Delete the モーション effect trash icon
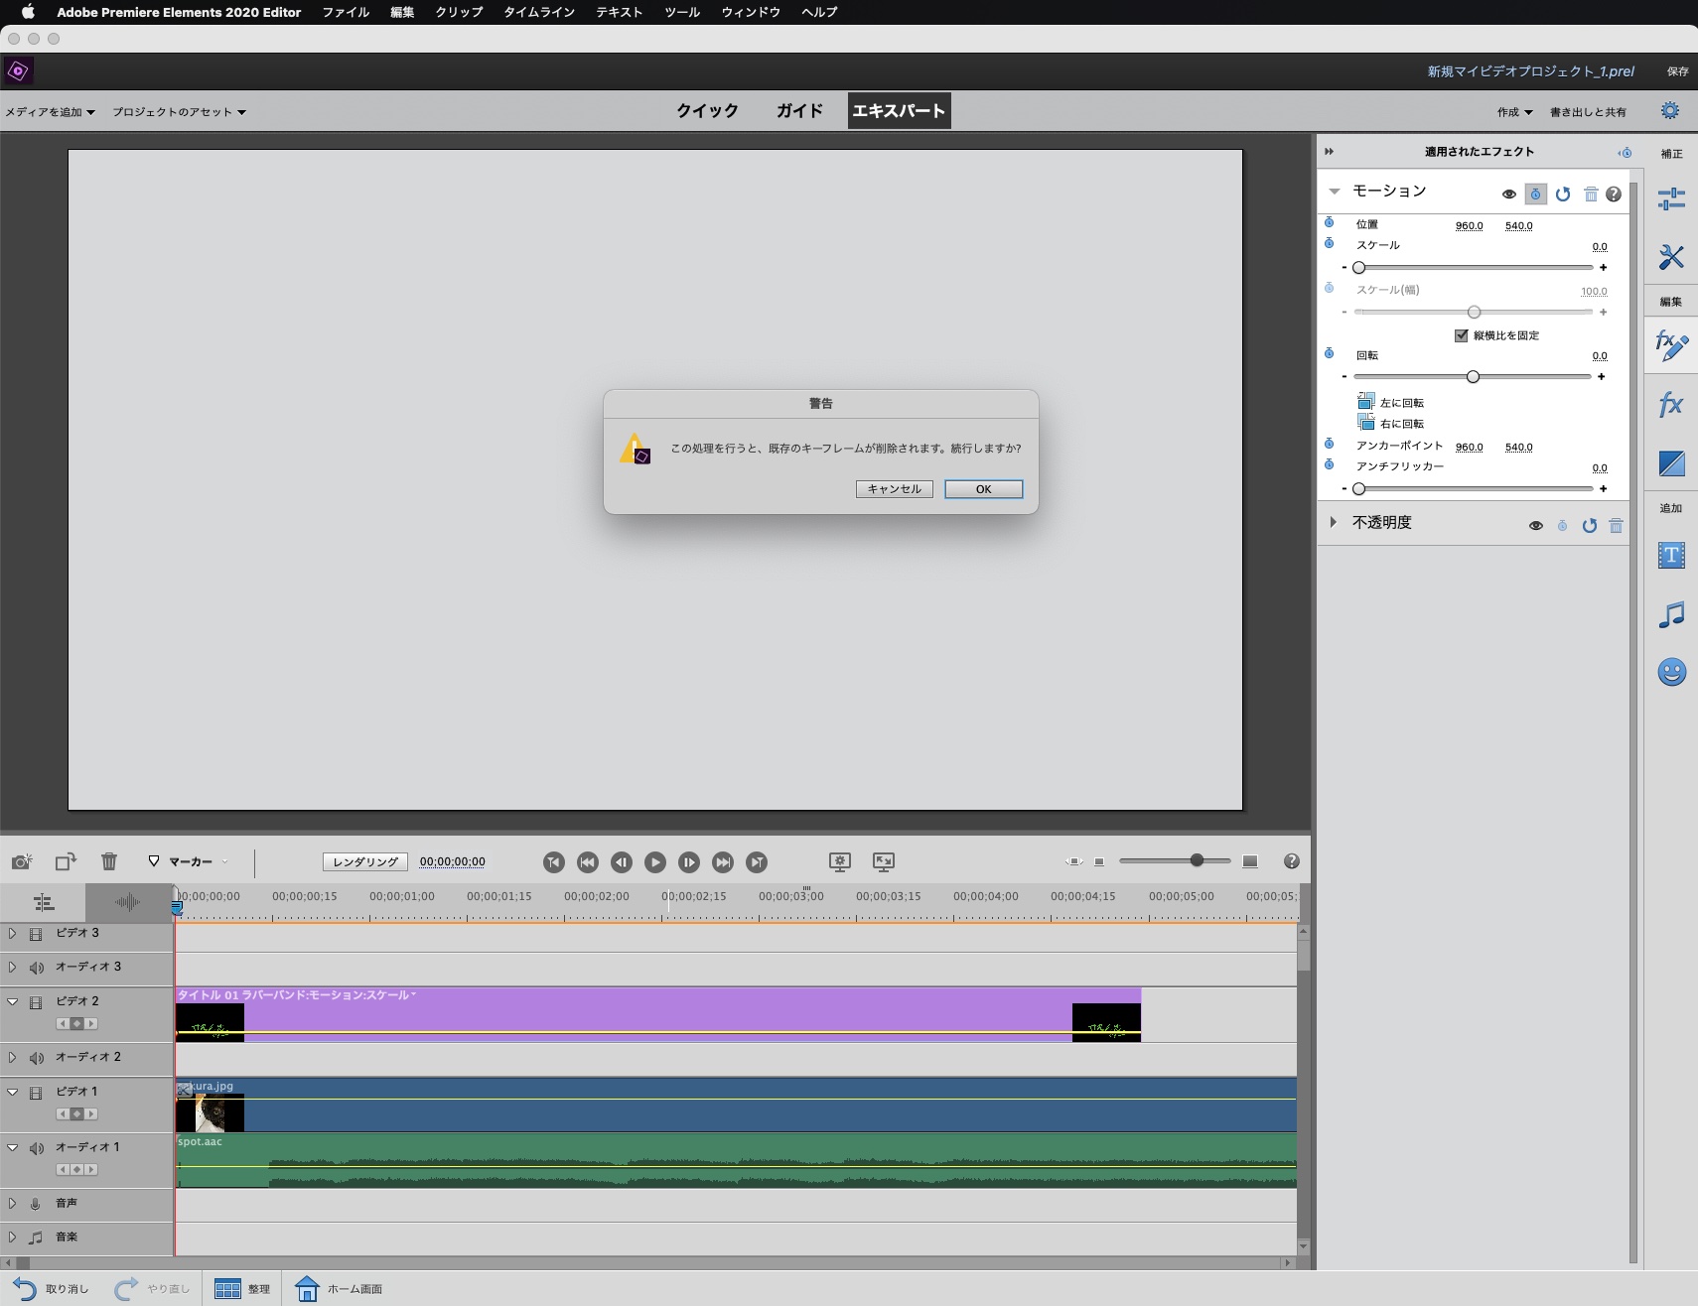Screen dimensions: 1698x1306 tap(1591, 195)
